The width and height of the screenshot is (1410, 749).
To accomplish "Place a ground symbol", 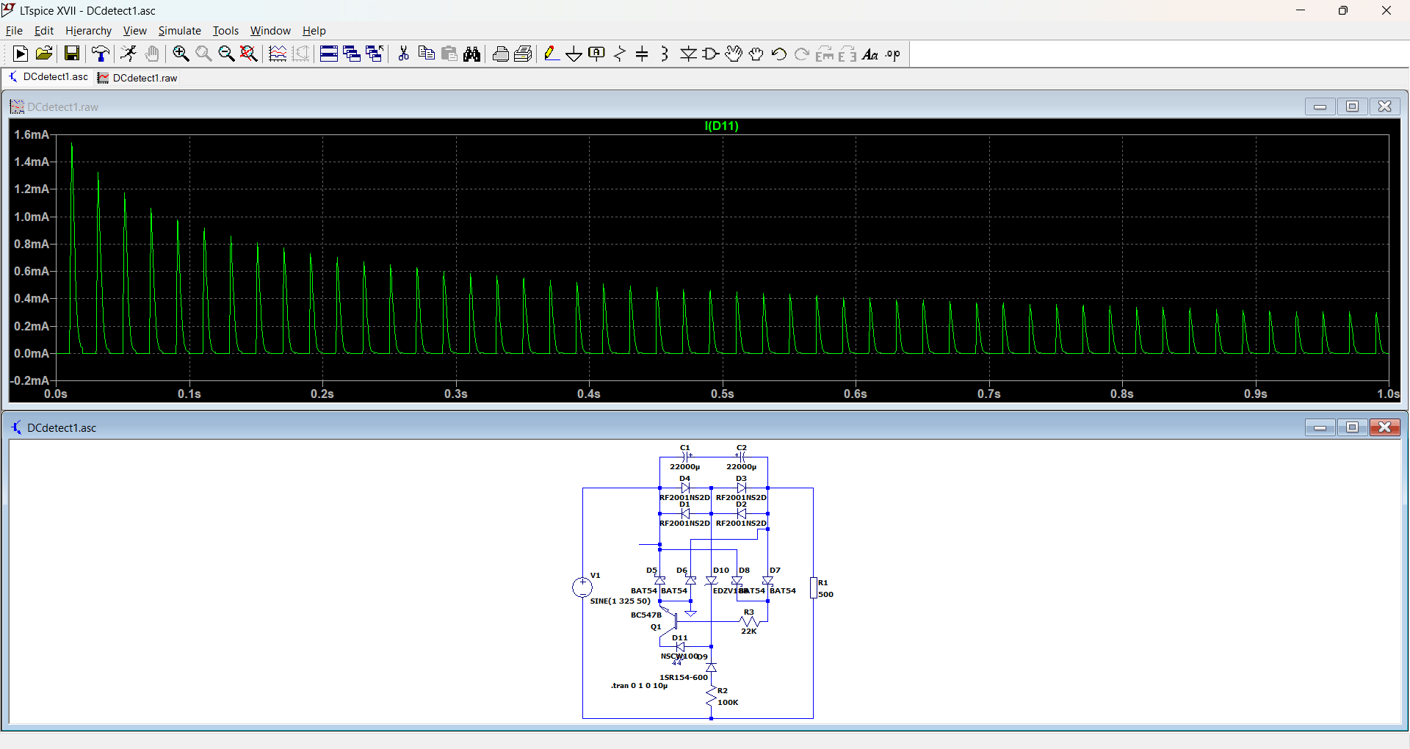I will [x=574, y=54].
